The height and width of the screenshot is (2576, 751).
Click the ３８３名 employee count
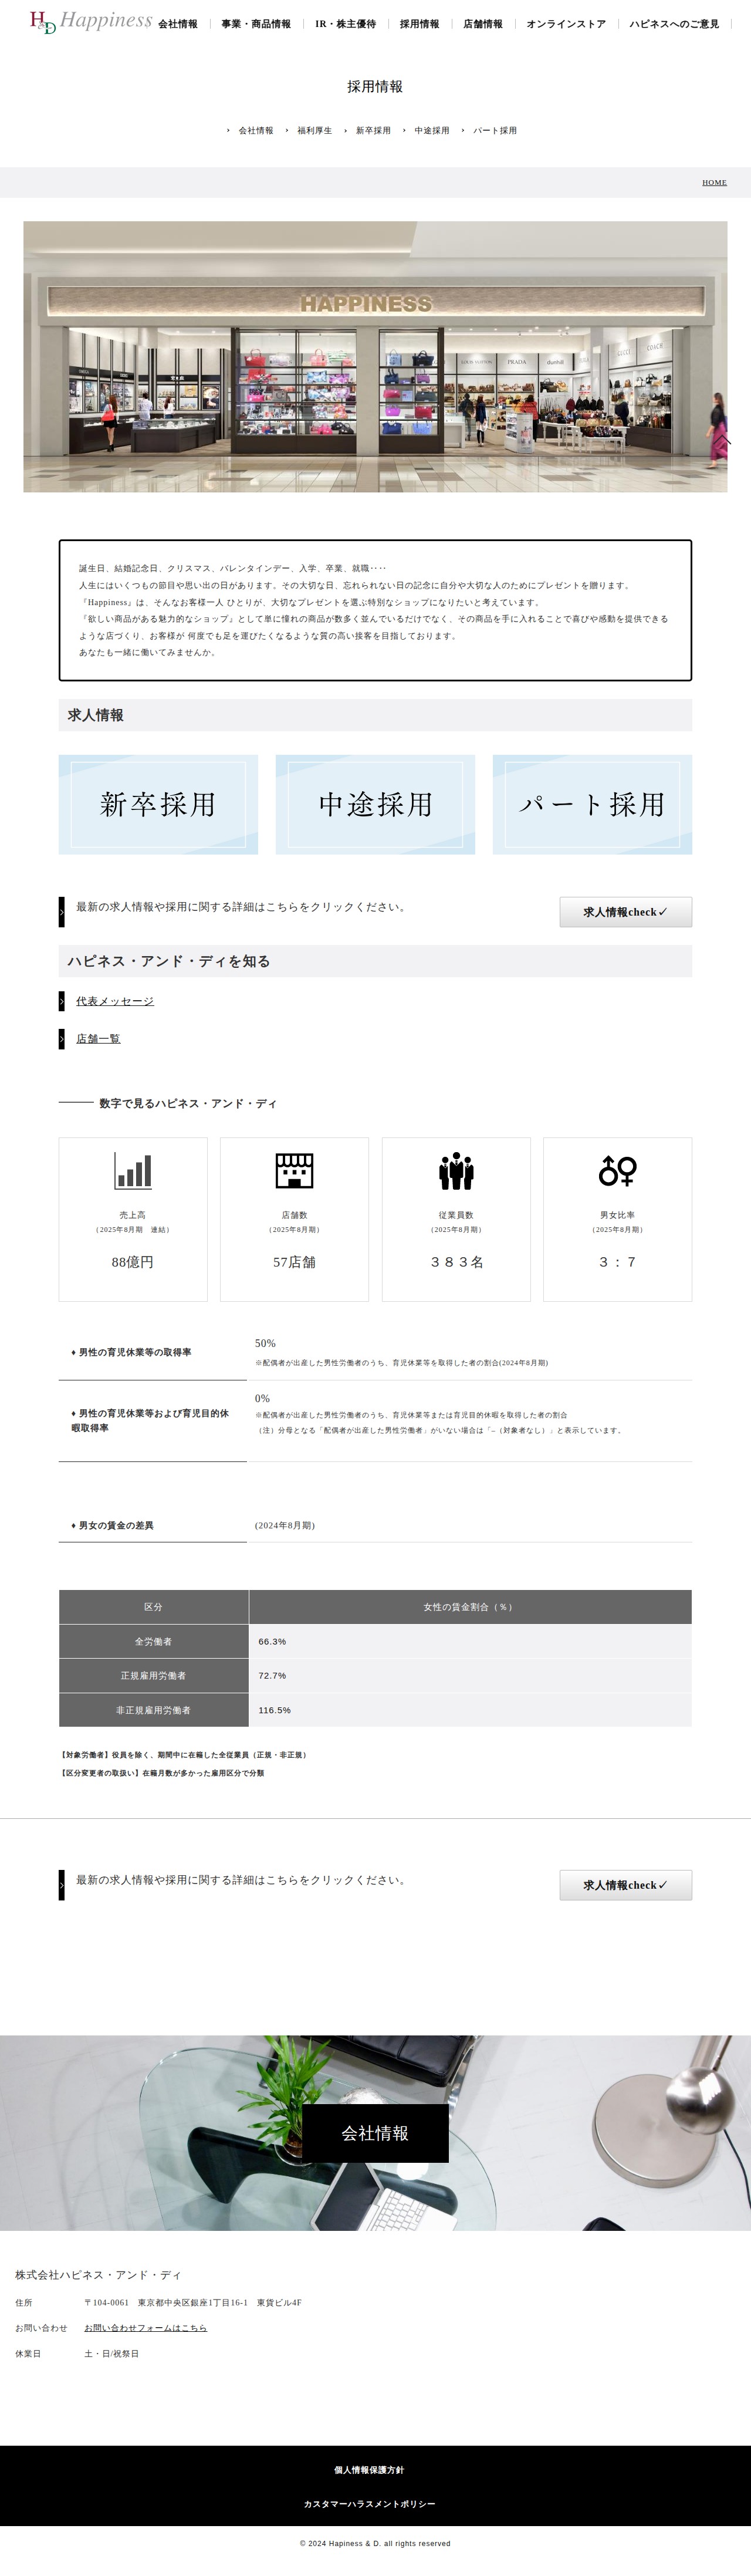[456, 1262]
